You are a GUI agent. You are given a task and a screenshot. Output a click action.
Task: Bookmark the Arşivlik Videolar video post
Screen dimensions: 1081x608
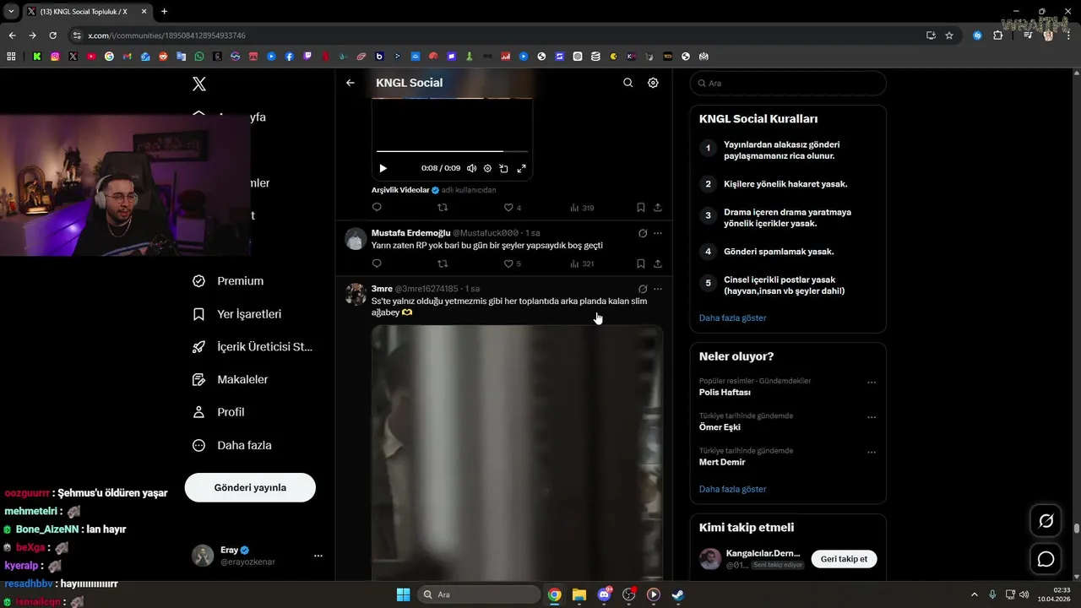(x=641, y=207)
